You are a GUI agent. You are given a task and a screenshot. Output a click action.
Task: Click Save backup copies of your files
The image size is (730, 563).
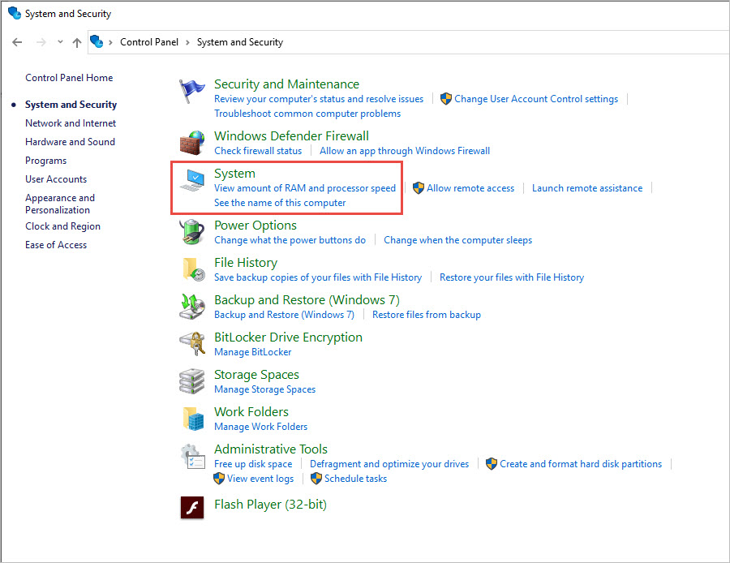pos(318,277)
